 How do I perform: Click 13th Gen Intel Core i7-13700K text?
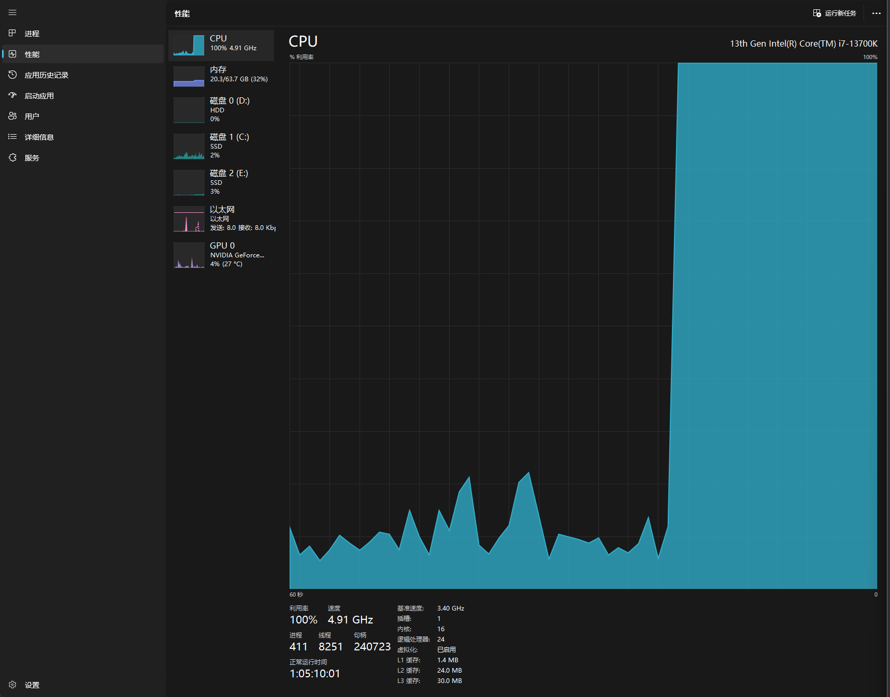click(x=803, y=43)
